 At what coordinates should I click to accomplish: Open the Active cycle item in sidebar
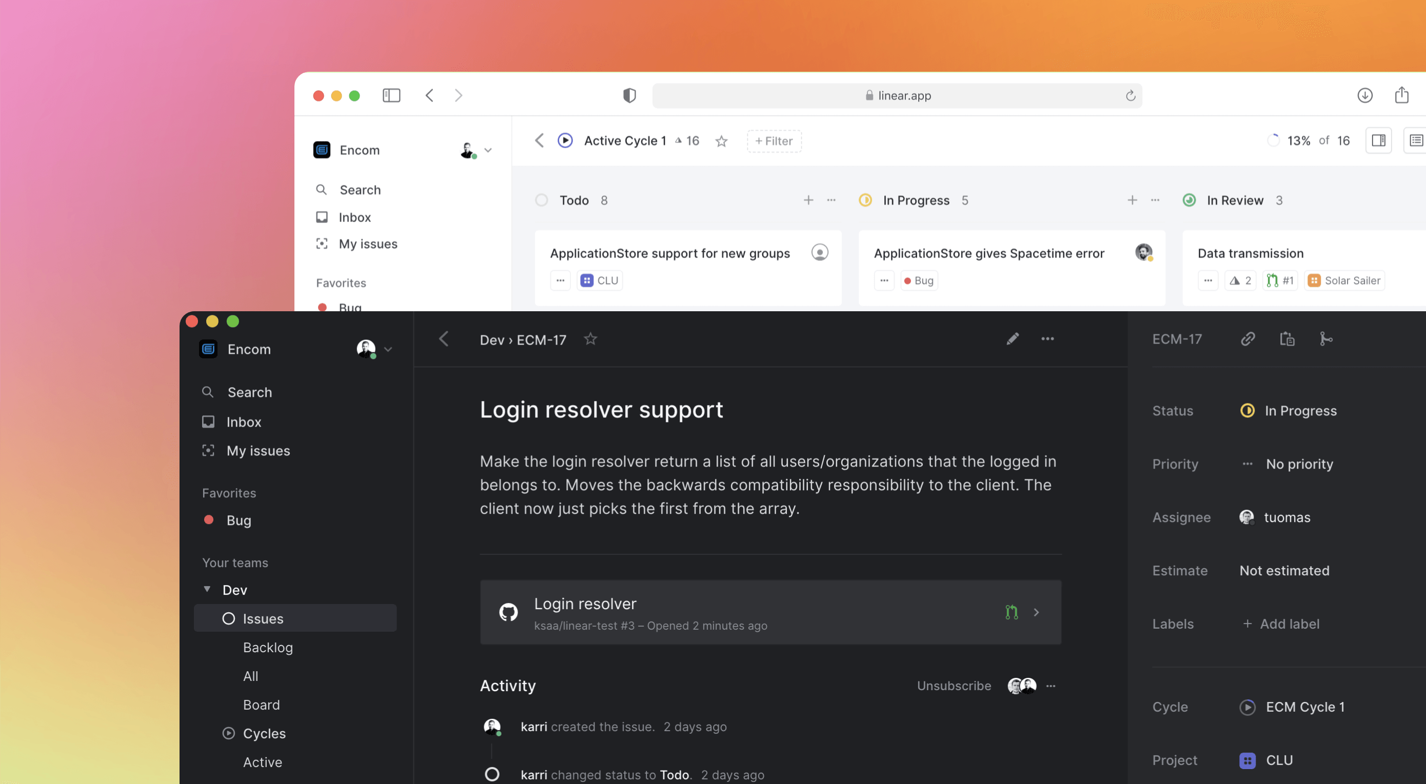tap(263, 762)
